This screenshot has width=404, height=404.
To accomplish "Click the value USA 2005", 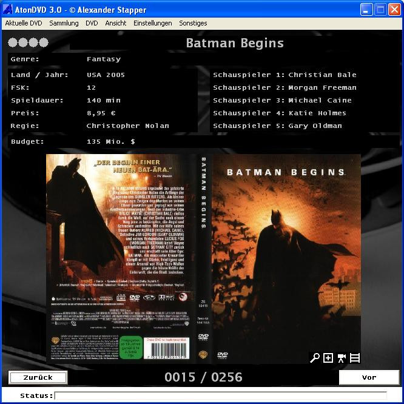I will [x=106, y=75].
